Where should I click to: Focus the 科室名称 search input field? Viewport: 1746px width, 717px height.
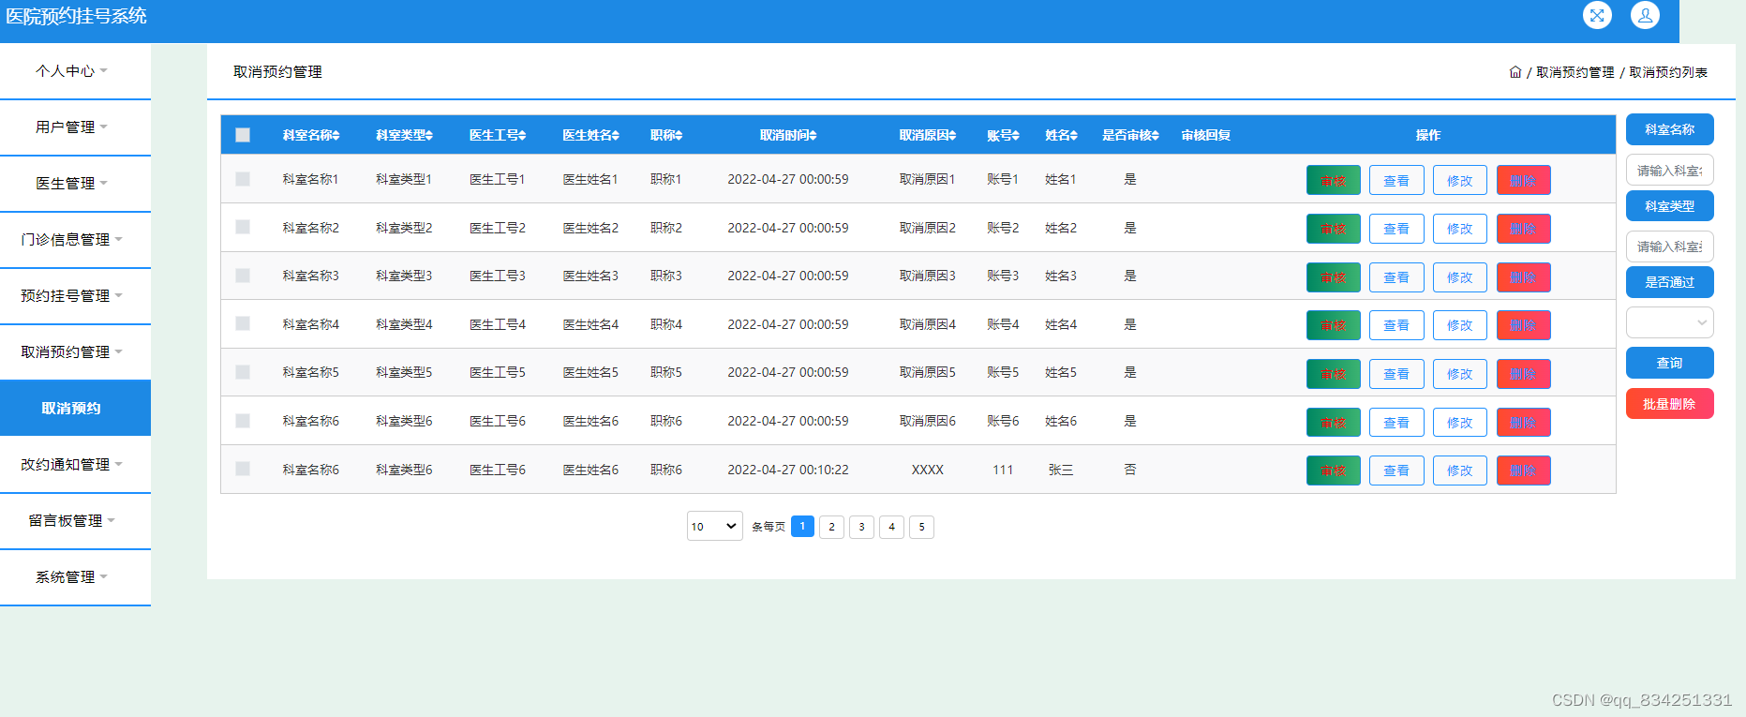pos(1669,170)
